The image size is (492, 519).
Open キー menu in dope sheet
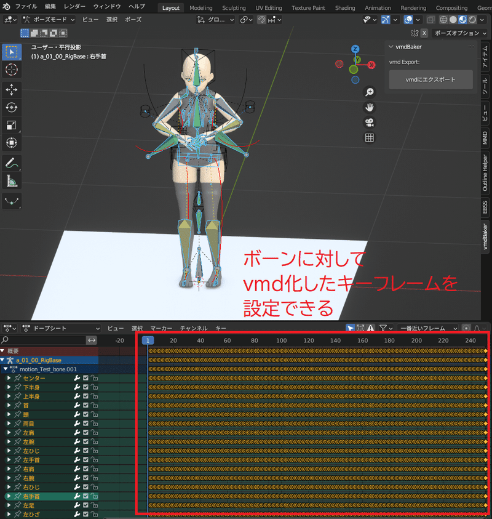221,328
